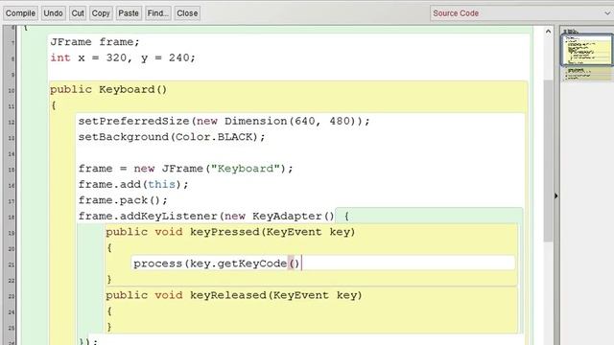Click the scrollbar up arrow
The width and height of the screenshot is (614, 345).
548,32
